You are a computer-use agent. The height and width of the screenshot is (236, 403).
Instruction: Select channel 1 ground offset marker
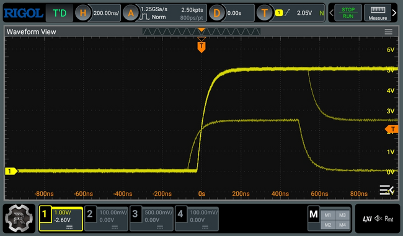tap(11, 171)
